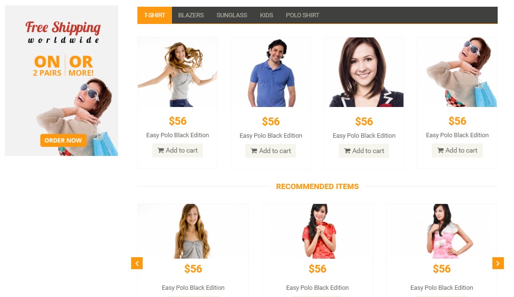Add the blue polo man item to cart

271,151
